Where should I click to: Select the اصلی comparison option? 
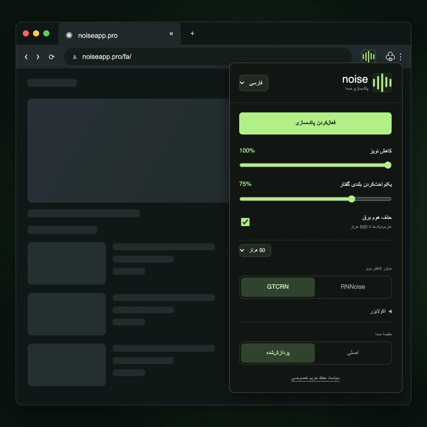[353, 353]
